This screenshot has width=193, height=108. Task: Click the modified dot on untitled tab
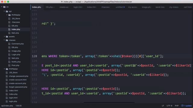click(124, 7)
